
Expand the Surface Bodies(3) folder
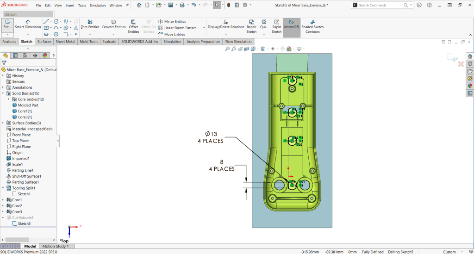click(3, 123)
